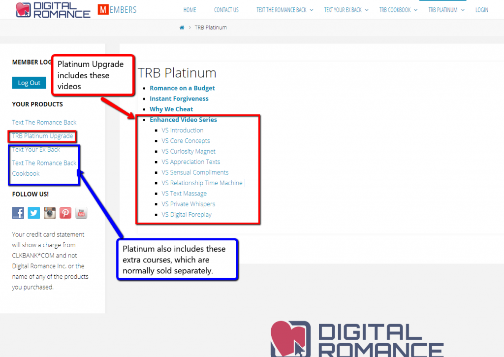Click the Digital Romance footer logo
The height and width of the screenshot is (357, 504).
(357, 339)
